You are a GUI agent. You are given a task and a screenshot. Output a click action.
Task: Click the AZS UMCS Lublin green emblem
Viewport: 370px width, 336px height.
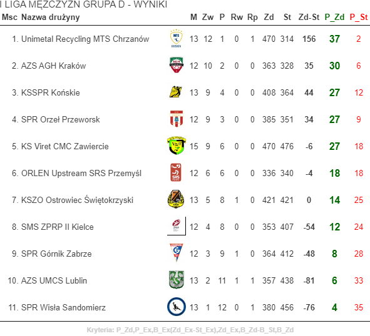177,280
